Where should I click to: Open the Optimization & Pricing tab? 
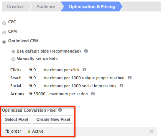[92, 6]
